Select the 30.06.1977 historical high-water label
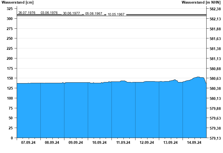Image resolution: width=223 pixels, height=153 pixels. coord(71,13)
